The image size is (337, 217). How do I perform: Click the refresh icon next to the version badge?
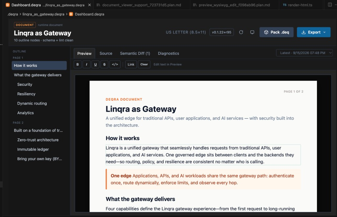(241, 32)
